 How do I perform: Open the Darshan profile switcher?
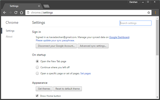tap(133, 2)
